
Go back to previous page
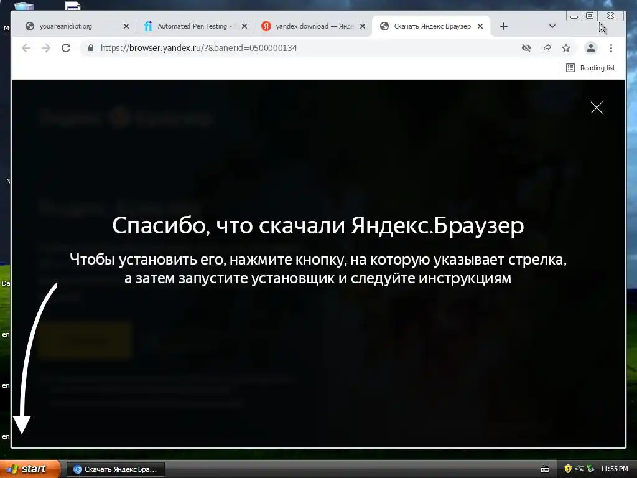(x=26, y=48)
